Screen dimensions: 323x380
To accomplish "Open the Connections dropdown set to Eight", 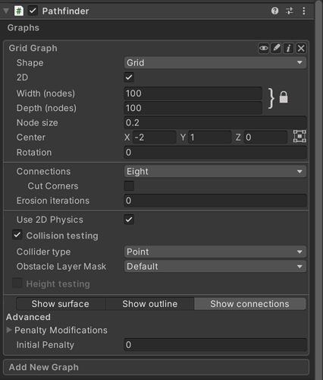I will pyautogui.click(x=215, y=172).
